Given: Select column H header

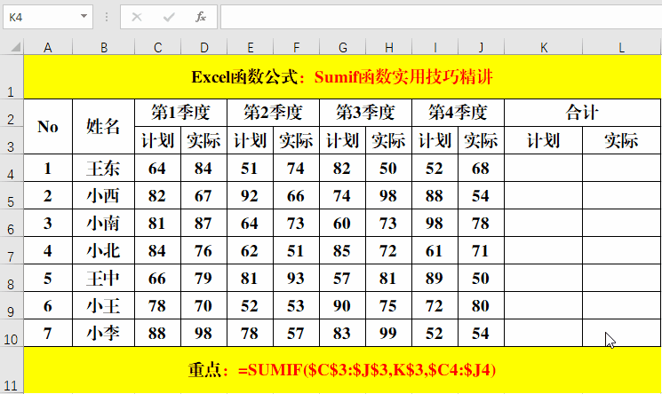Looking at the screenshot, I should point(389,47).
